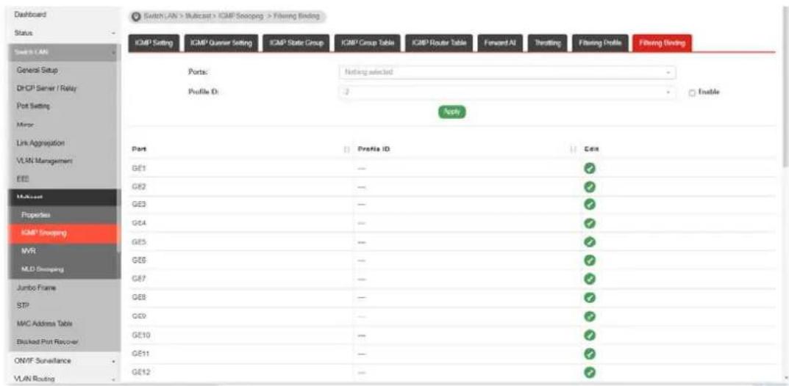Open the Ports dropdown

(507, 73)
